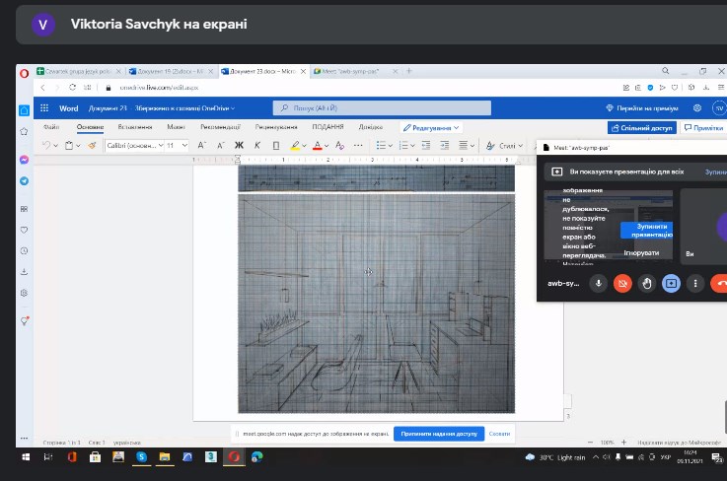Click the Сховати link
The width and height of the screenshot is (727, 481).
[499, 434]
